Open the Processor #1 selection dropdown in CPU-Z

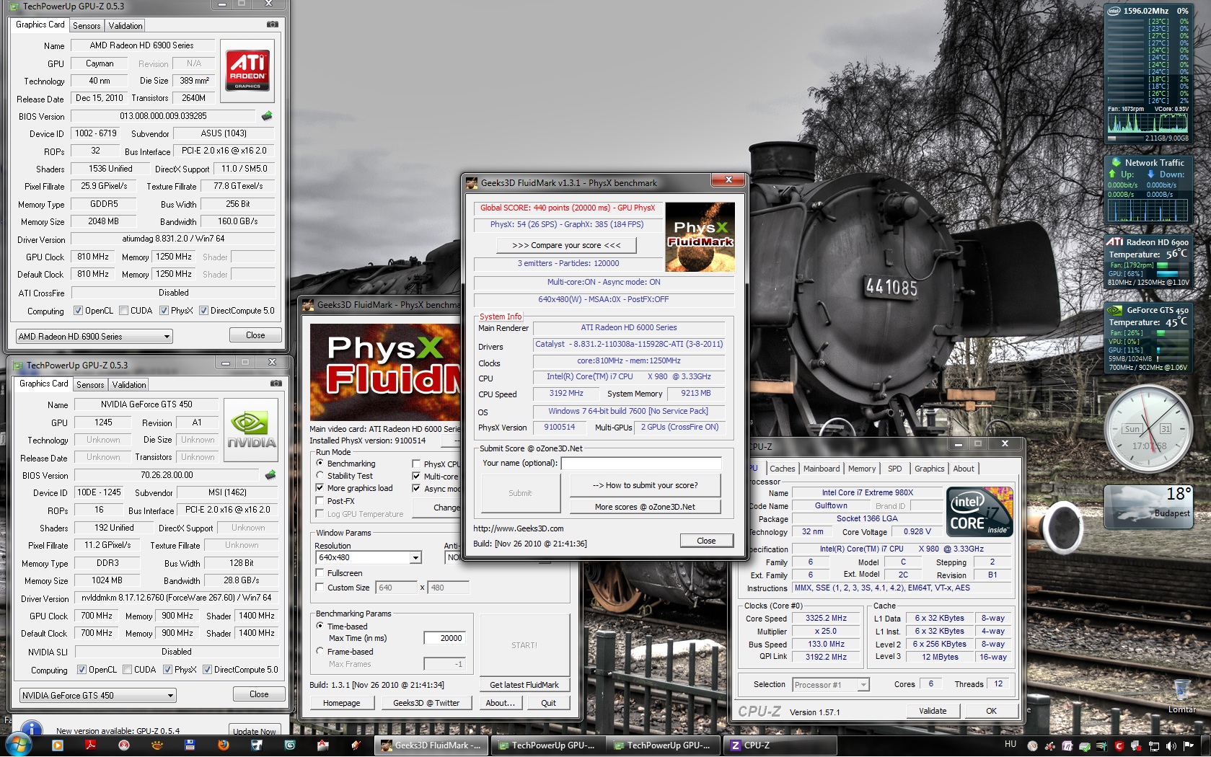click(830, 685)
